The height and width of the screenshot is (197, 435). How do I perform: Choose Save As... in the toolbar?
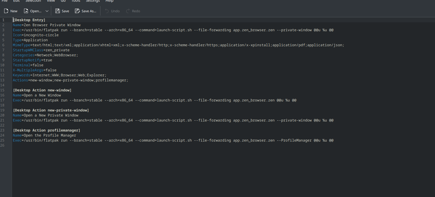click(86, 11)
